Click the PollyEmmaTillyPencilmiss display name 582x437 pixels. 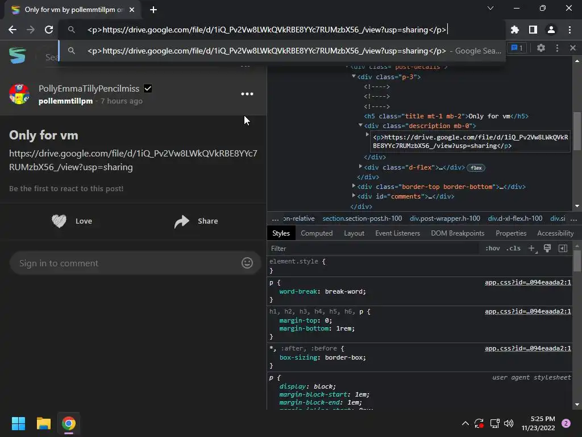[x=89, y=88]
